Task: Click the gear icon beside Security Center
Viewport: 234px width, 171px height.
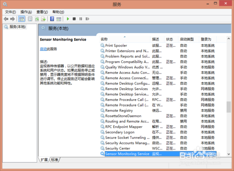Action: (x=102, y=148)
